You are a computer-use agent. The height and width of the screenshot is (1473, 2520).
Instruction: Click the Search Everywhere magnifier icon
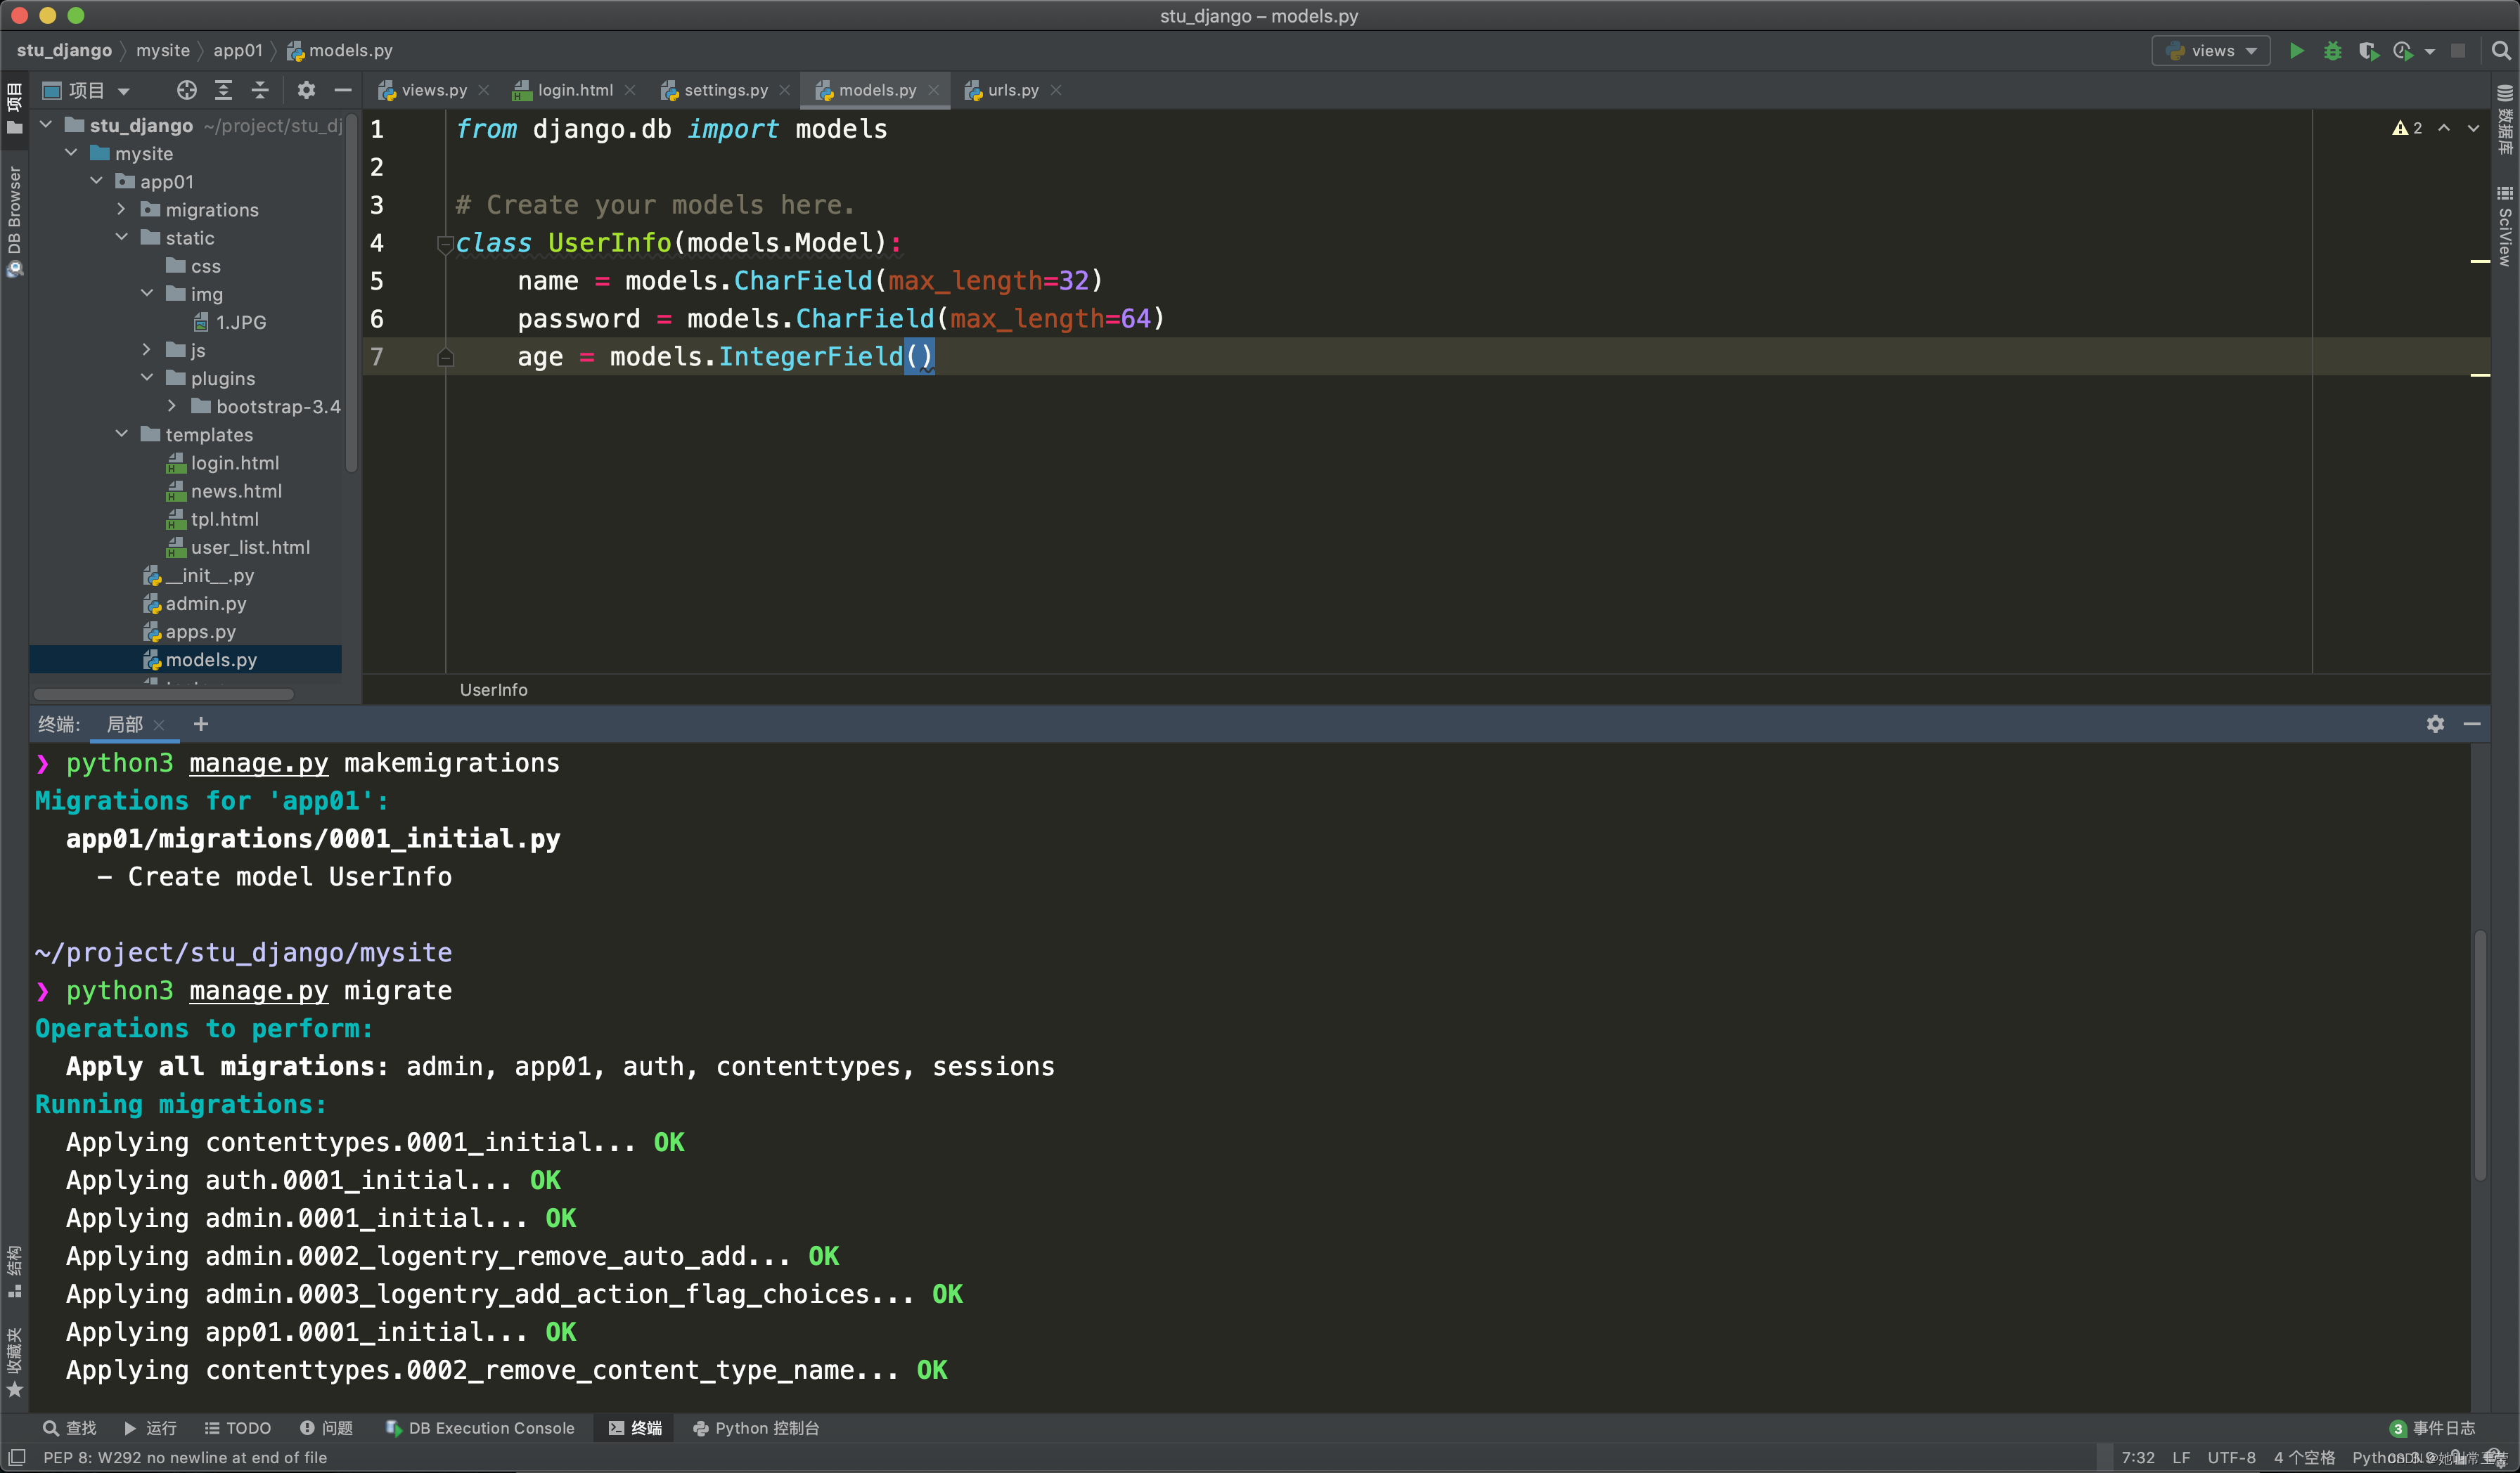pyautogui.click(x=2500, y=51)
